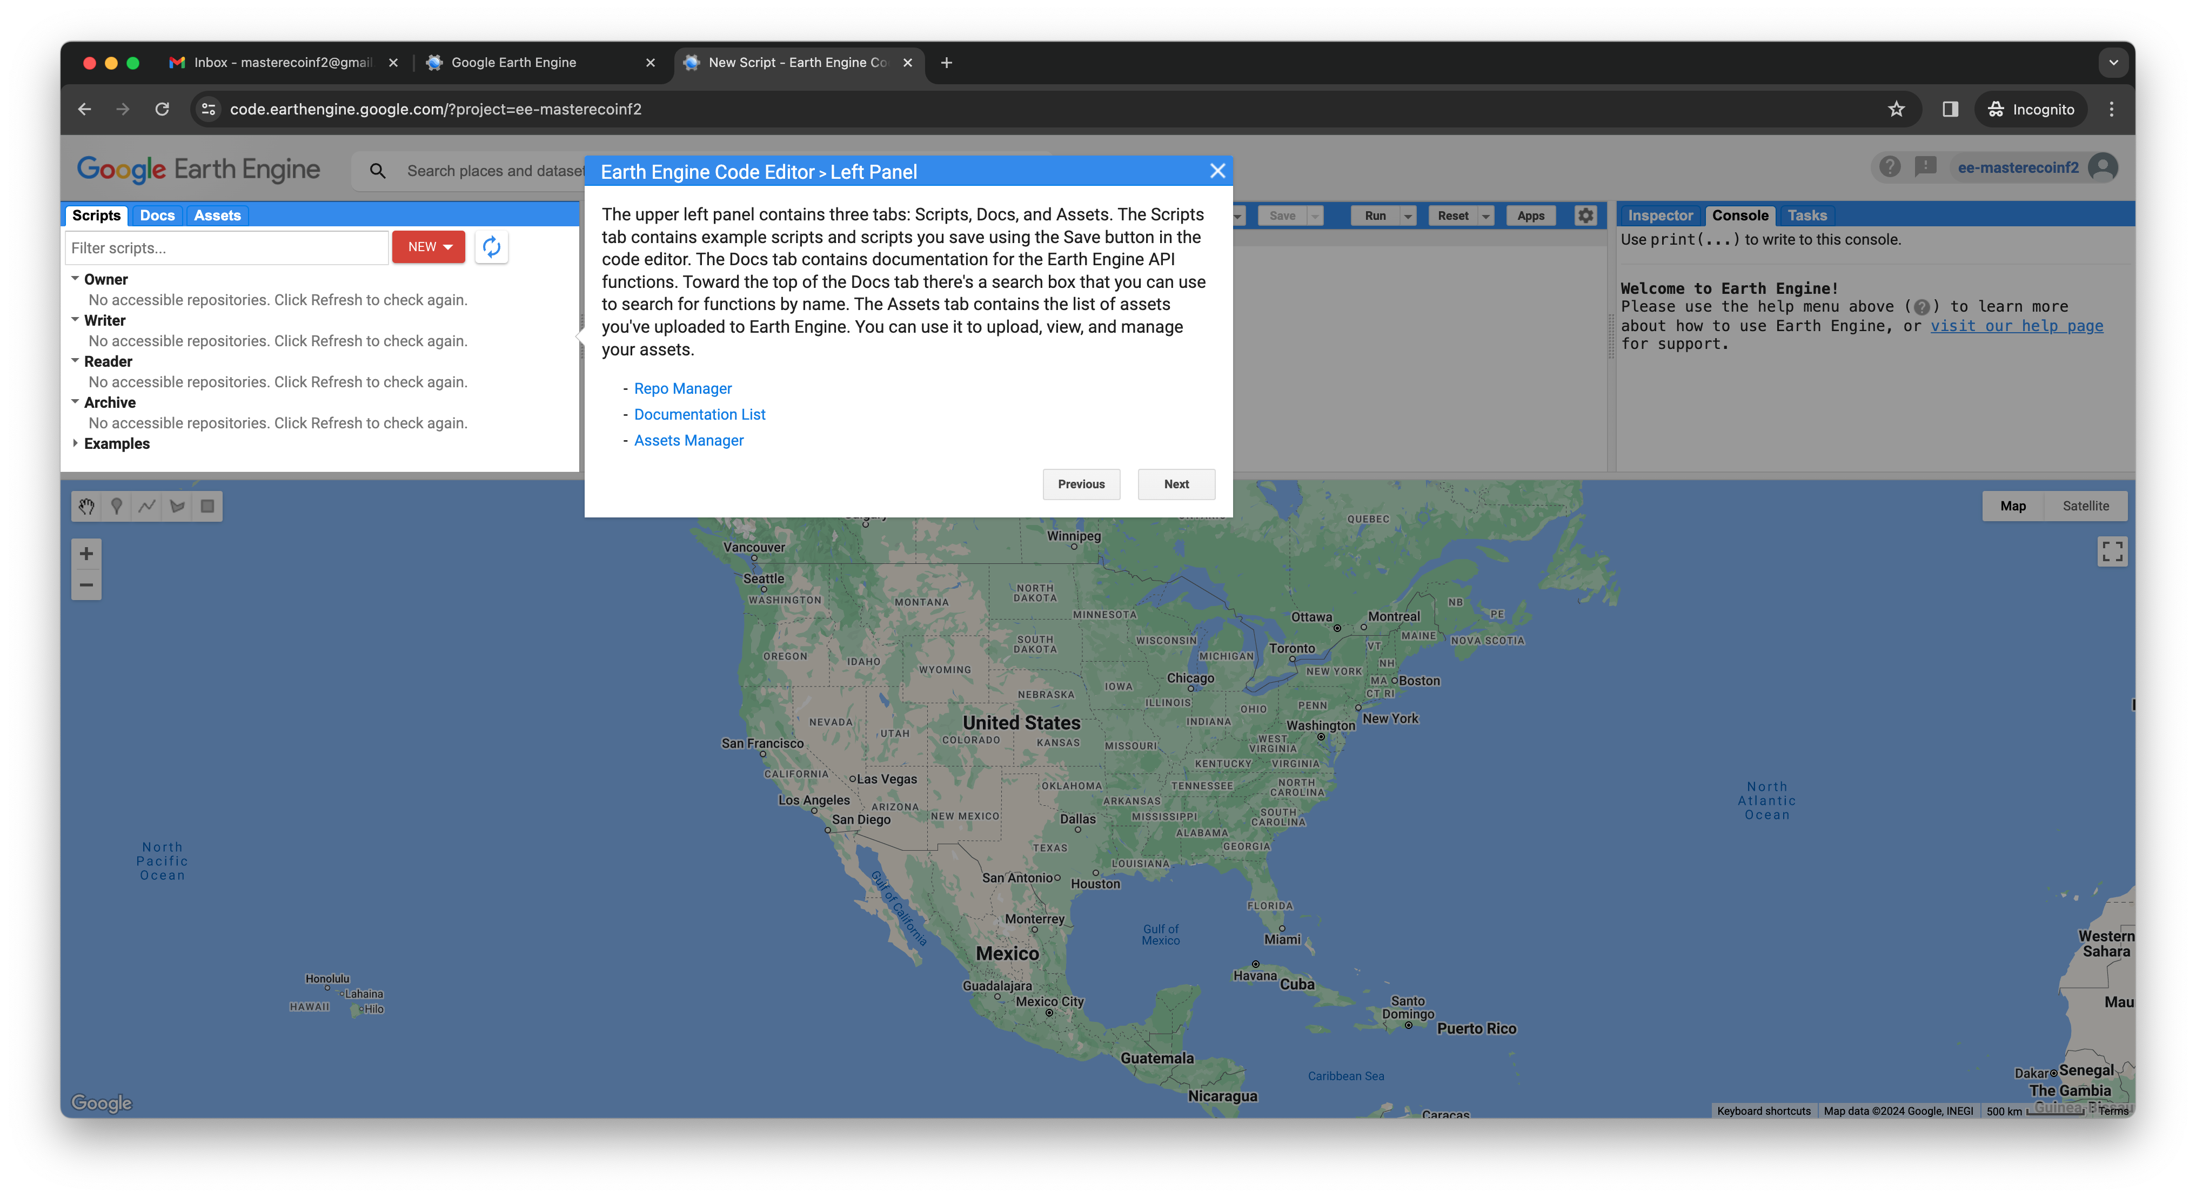Select the hand pan map tool
The image size is (2196, 1198).
pyautogui.click(x=86, y=506)
